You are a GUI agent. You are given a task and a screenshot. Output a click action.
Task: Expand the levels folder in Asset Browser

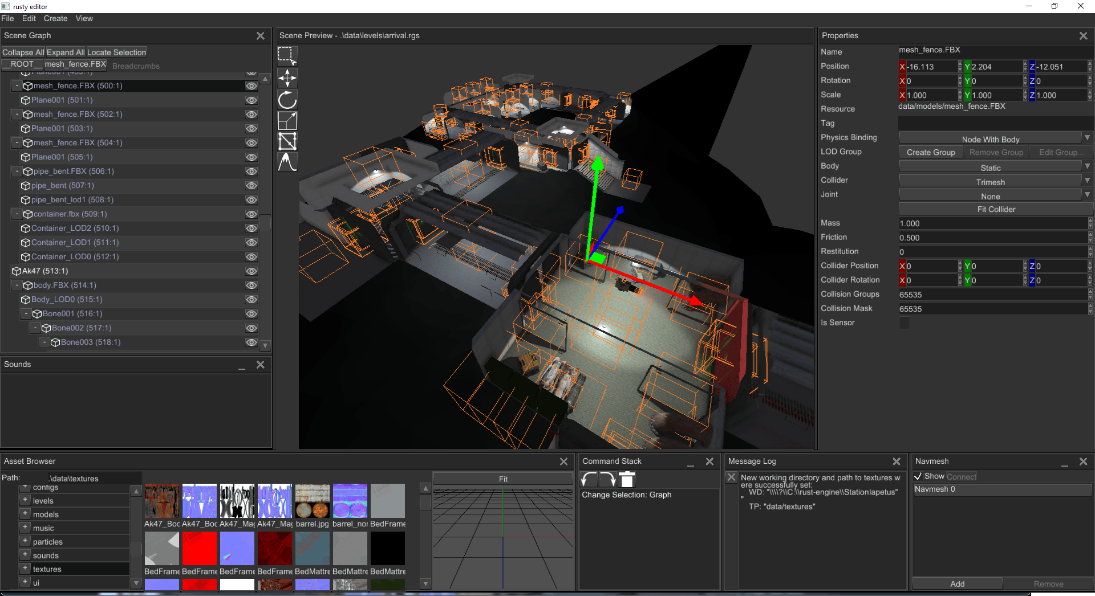coord(25,500)
